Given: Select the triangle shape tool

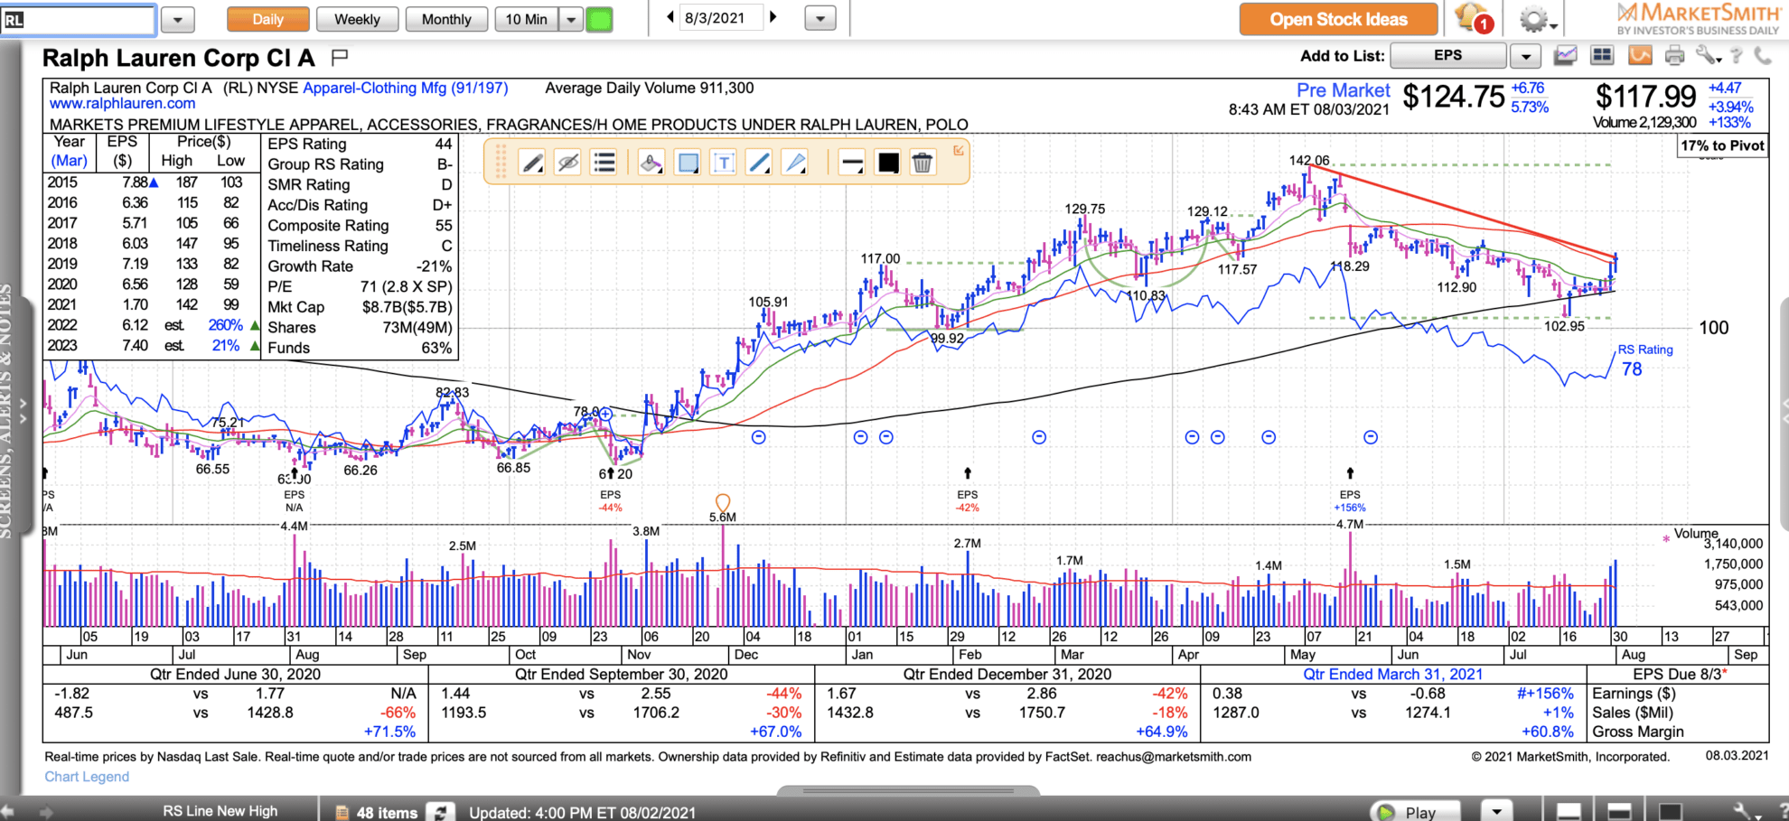Looking at the screenshot, I should (795, 163).
